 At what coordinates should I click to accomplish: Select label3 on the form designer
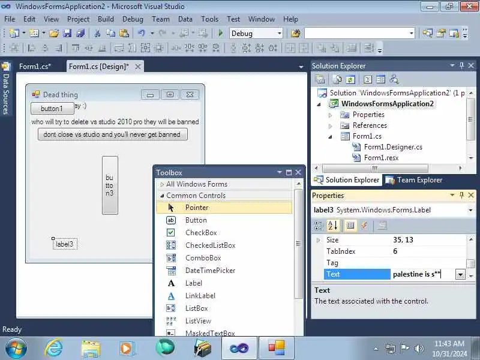[65, 244]
